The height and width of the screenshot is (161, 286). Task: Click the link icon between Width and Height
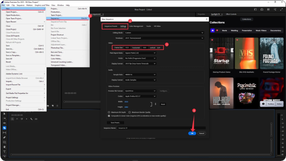click(155, 104)
